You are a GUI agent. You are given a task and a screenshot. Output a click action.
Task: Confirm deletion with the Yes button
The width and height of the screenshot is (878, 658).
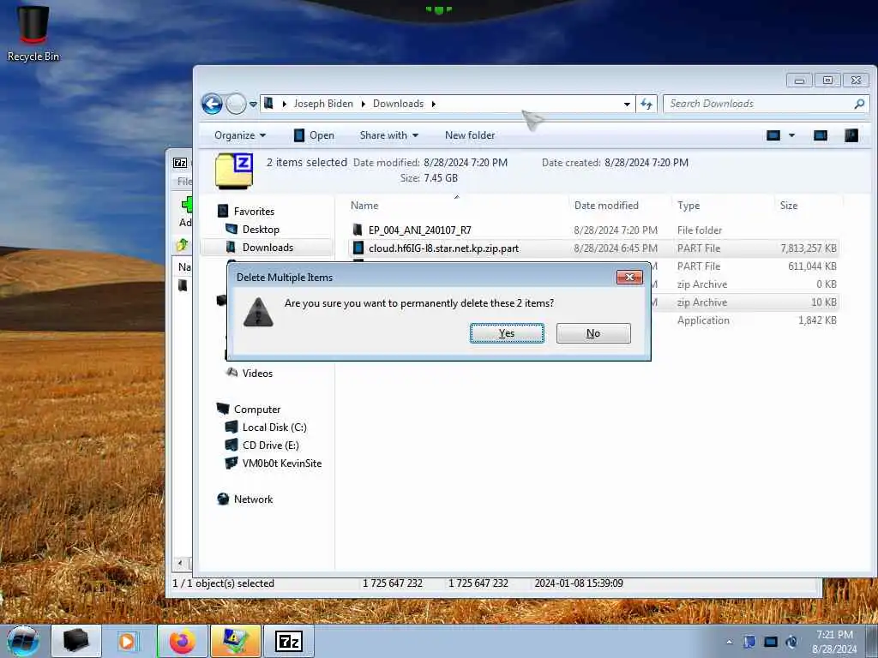507,333
